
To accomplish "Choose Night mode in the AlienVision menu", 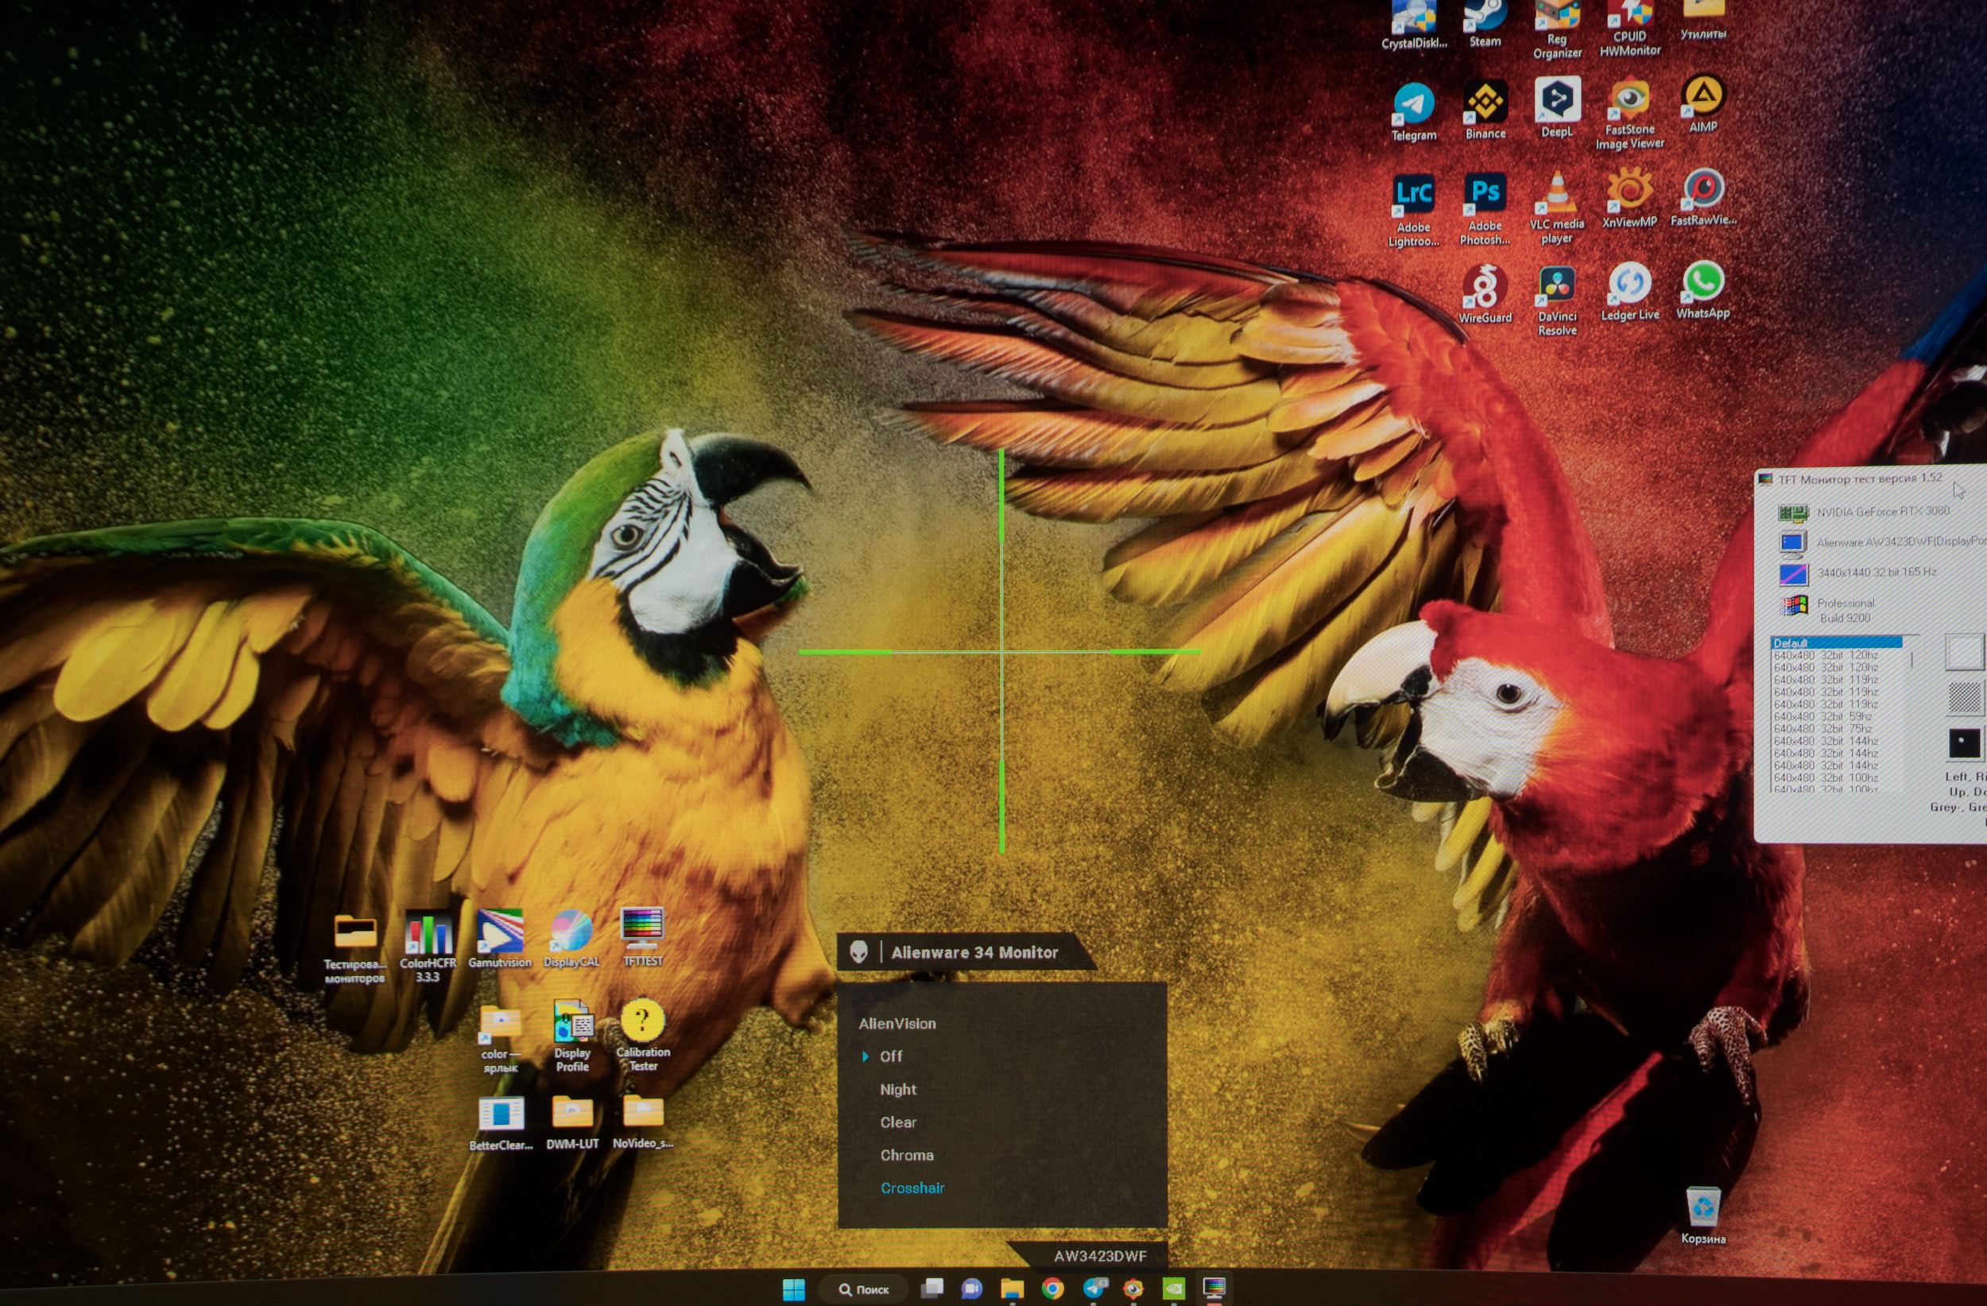I will 897,1090.
